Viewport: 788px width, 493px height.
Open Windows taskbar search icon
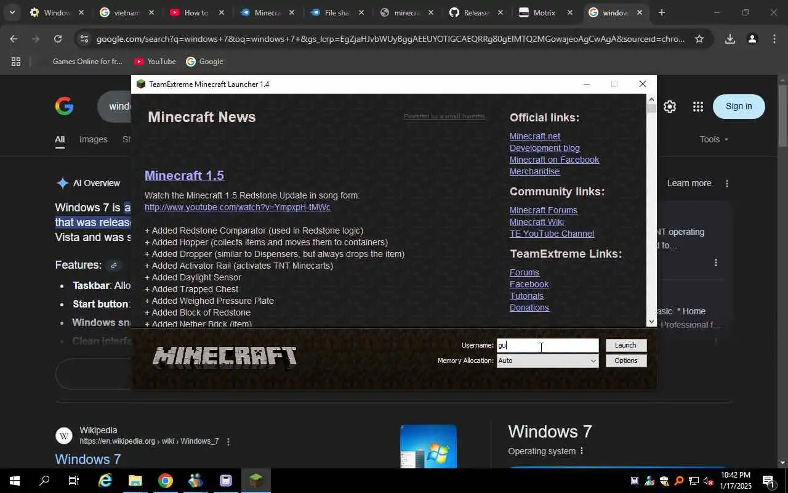click(44, 481)
